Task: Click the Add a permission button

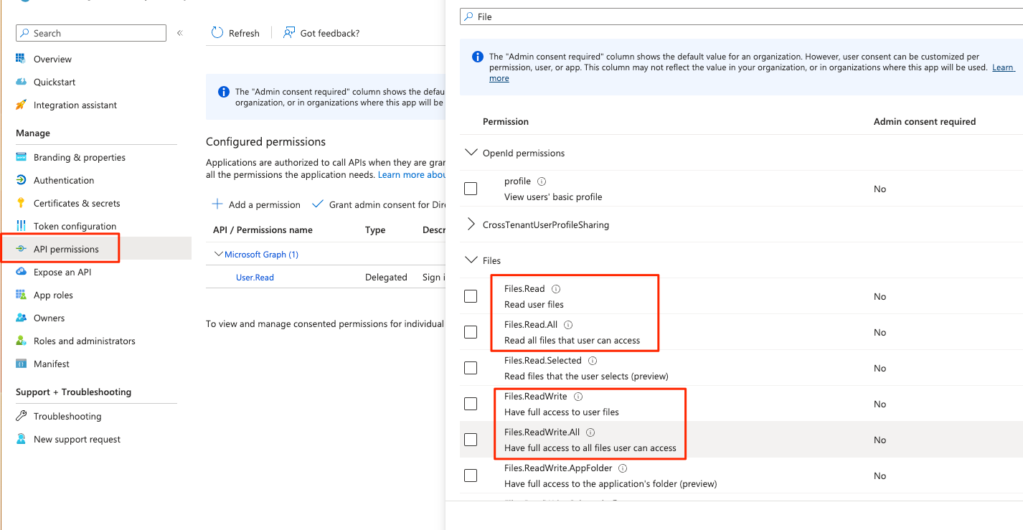Action: click(x=256, y=204)
